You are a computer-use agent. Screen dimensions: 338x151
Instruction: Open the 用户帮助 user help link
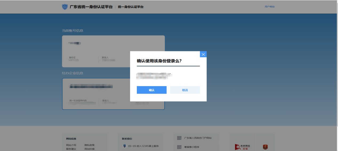[x=269, y=7]
